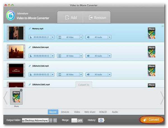Expand All Audio dropdown for 106zhuhc15s4.mp4

tap(109, 56)
